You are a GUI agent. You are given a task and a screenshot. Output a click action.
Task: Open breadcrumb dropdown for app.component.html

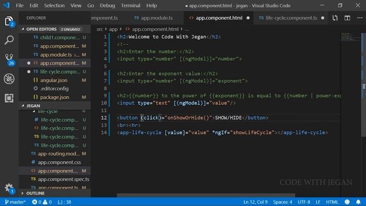tap(155, 29)
